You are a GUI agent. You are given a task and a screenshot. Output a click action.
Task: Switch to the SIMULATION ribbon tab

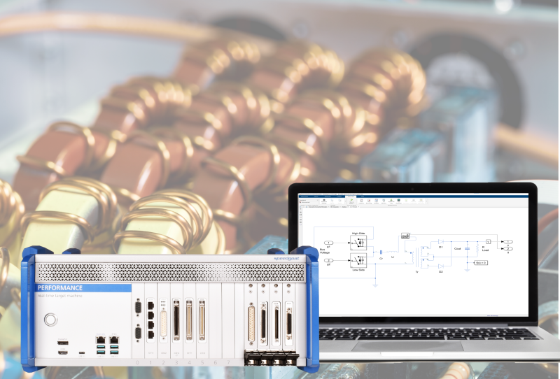[304, 196]
